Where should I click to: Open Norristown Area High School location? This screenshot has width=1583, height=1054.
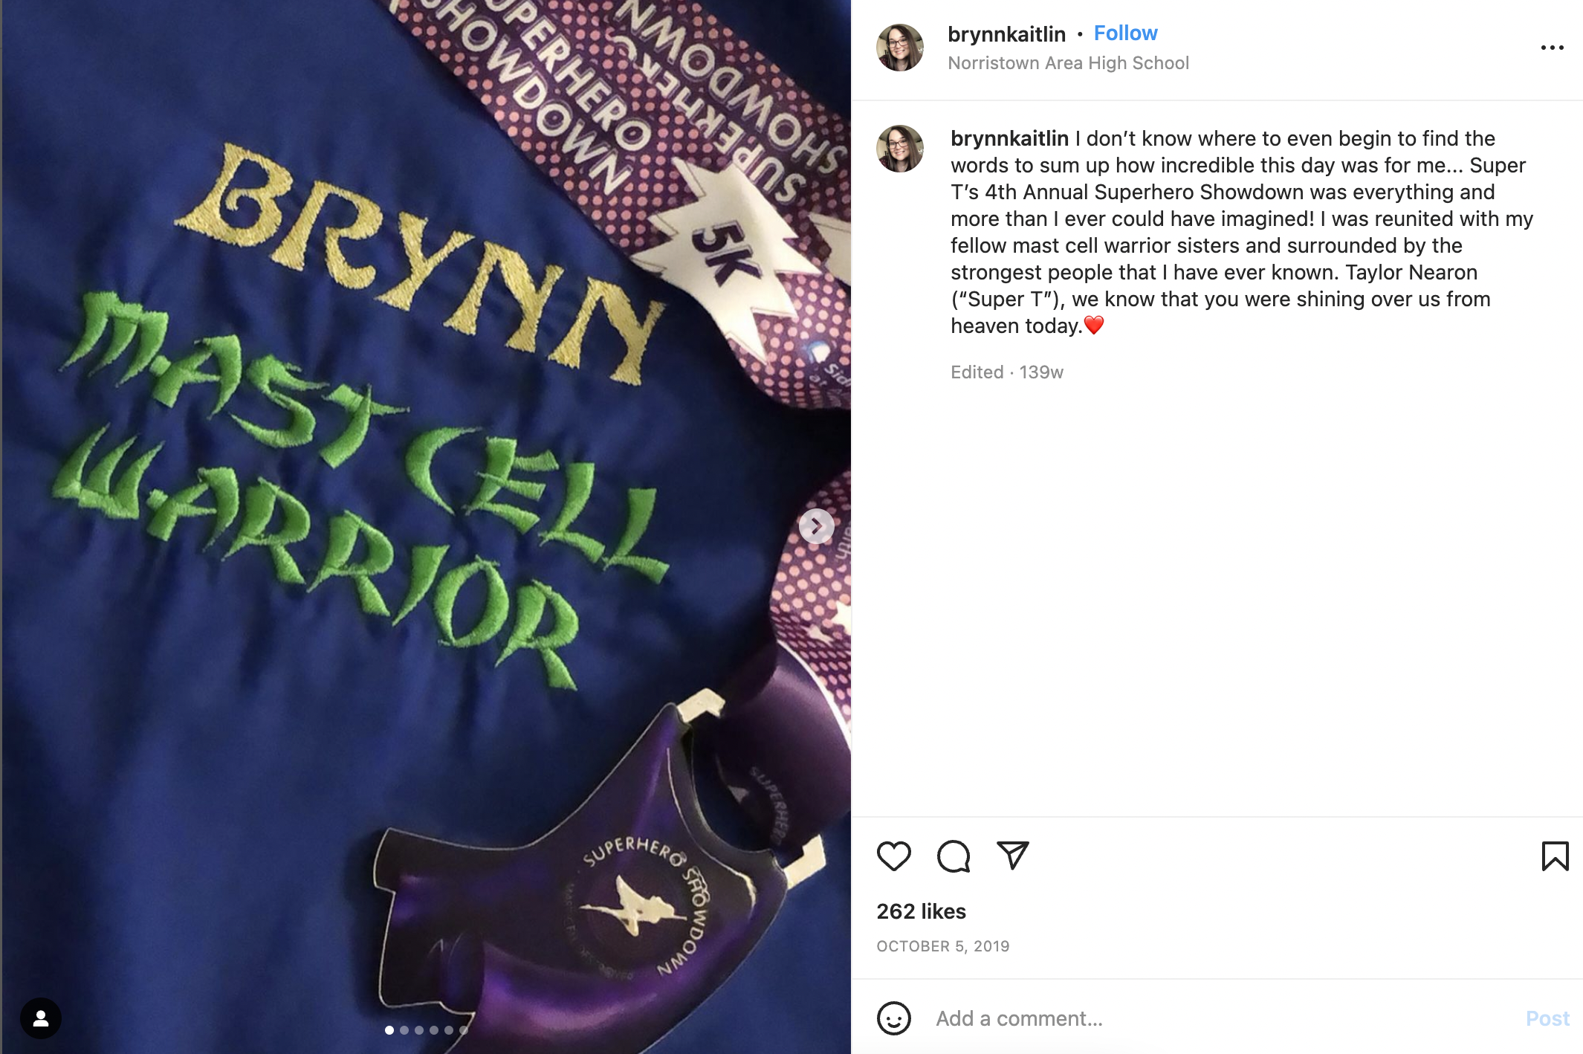tap(1068, 63)
